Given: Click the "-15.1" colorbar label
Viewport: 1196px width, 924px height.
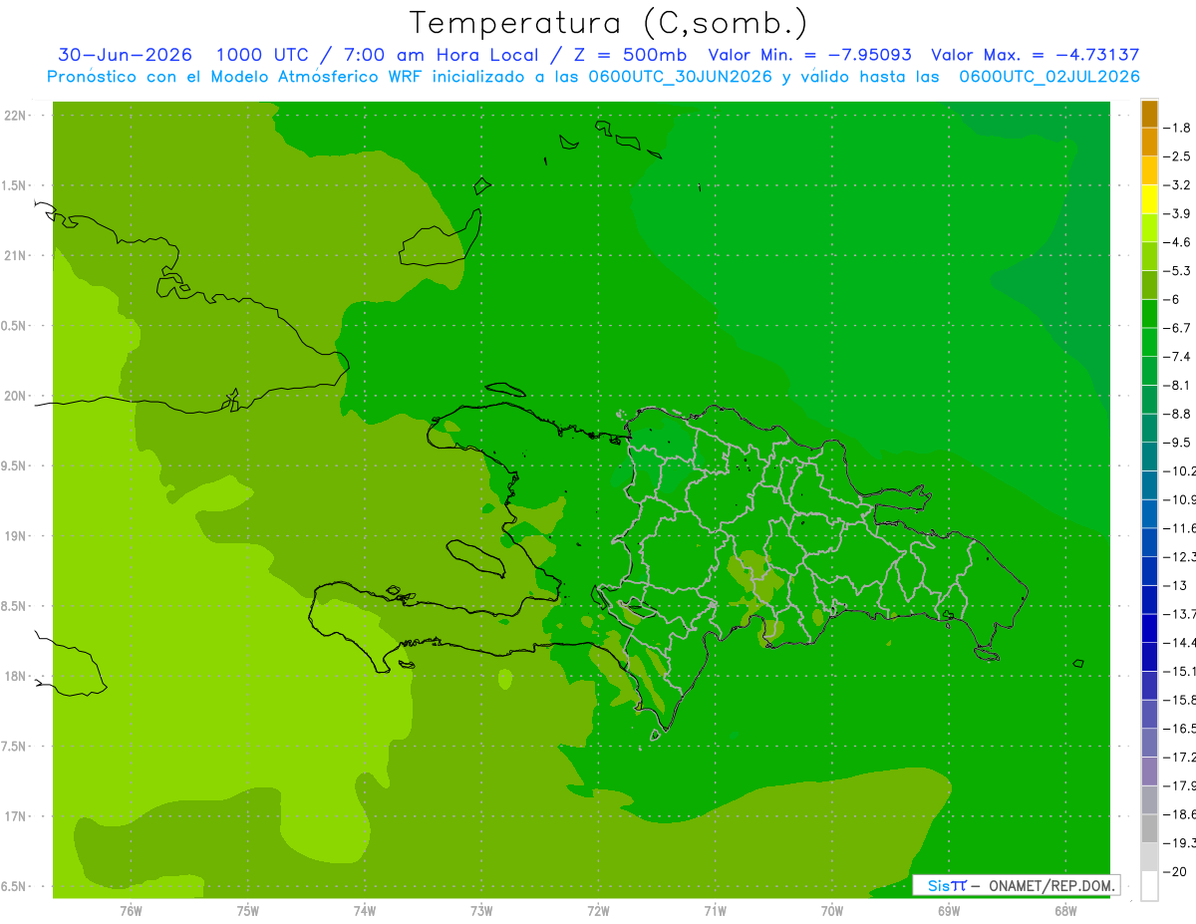Looking at the screenshot, I should pyautogui.click(x=1179, y=670).
